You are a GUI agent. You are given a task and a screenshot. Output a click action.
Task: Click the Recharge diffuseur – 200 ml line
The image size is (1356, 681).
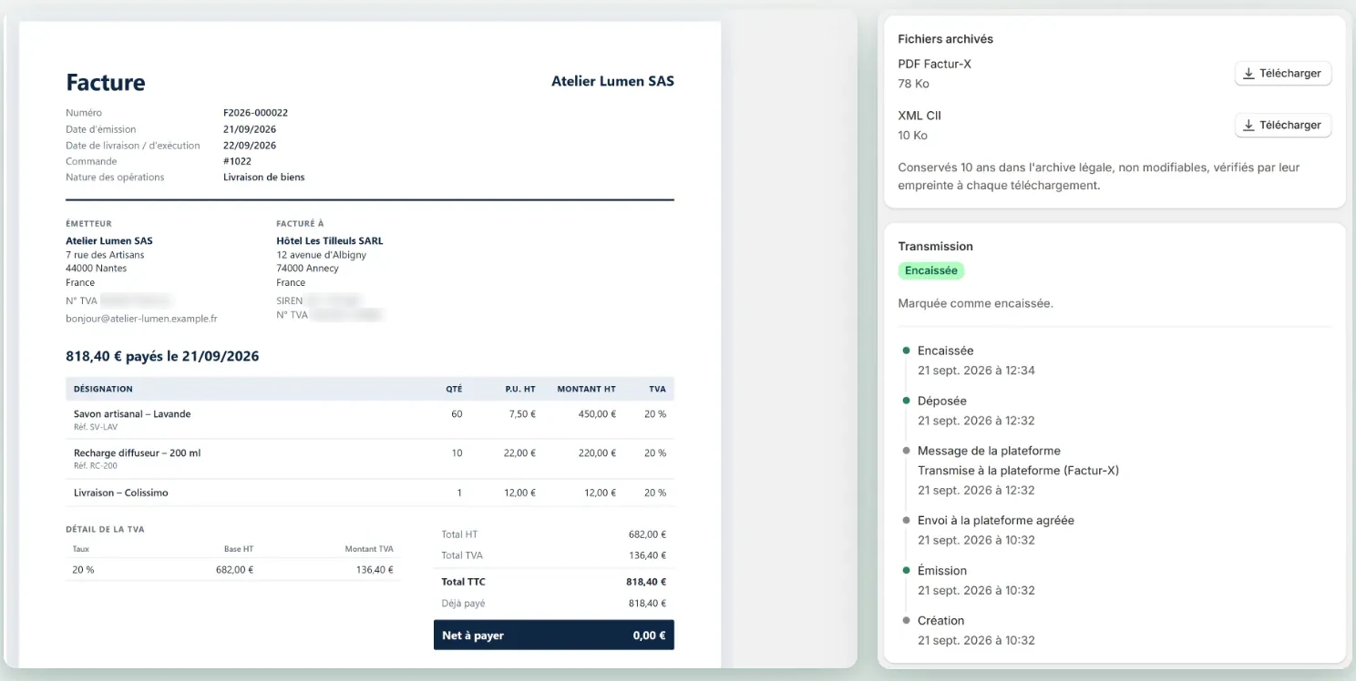(370, 459)
